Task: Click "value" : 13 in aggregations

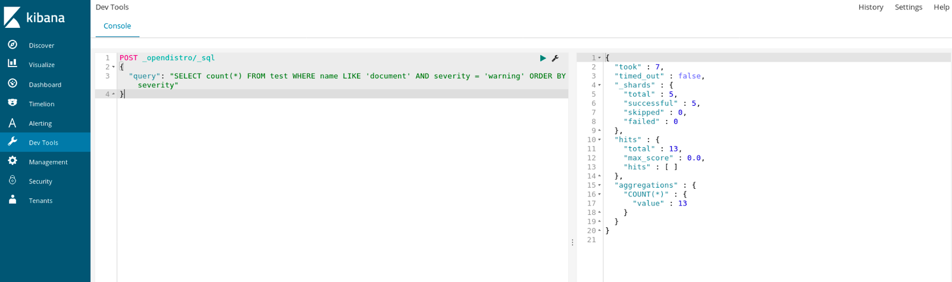Action: coord(660,203)
